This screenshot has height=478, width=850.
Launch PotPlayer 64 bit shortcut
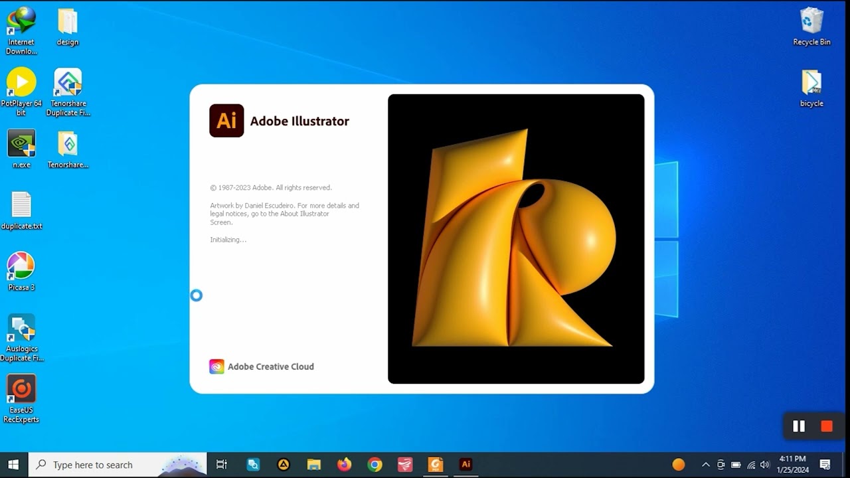coord(21,92)
